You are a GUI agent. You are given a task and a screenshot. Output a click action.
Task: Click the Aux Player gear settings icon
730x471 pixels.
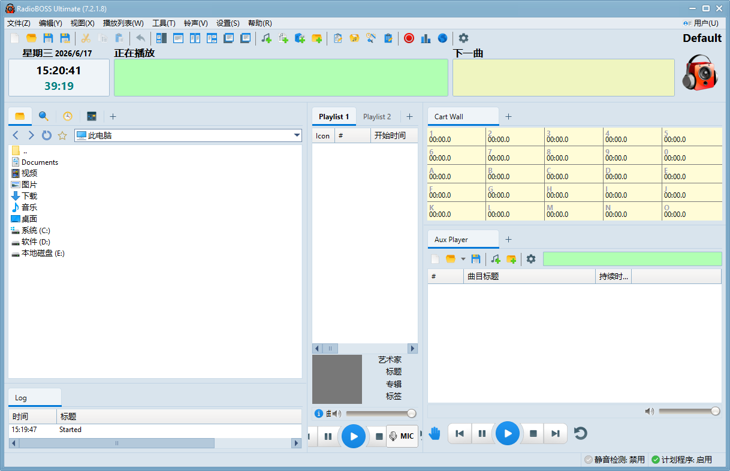tap(531, 259)
